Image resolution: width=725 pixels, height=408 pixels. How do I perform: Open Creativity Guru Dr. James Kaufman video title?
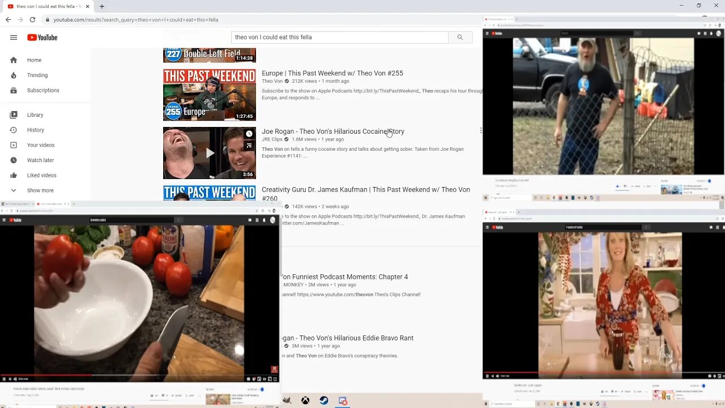coord(366,194)
